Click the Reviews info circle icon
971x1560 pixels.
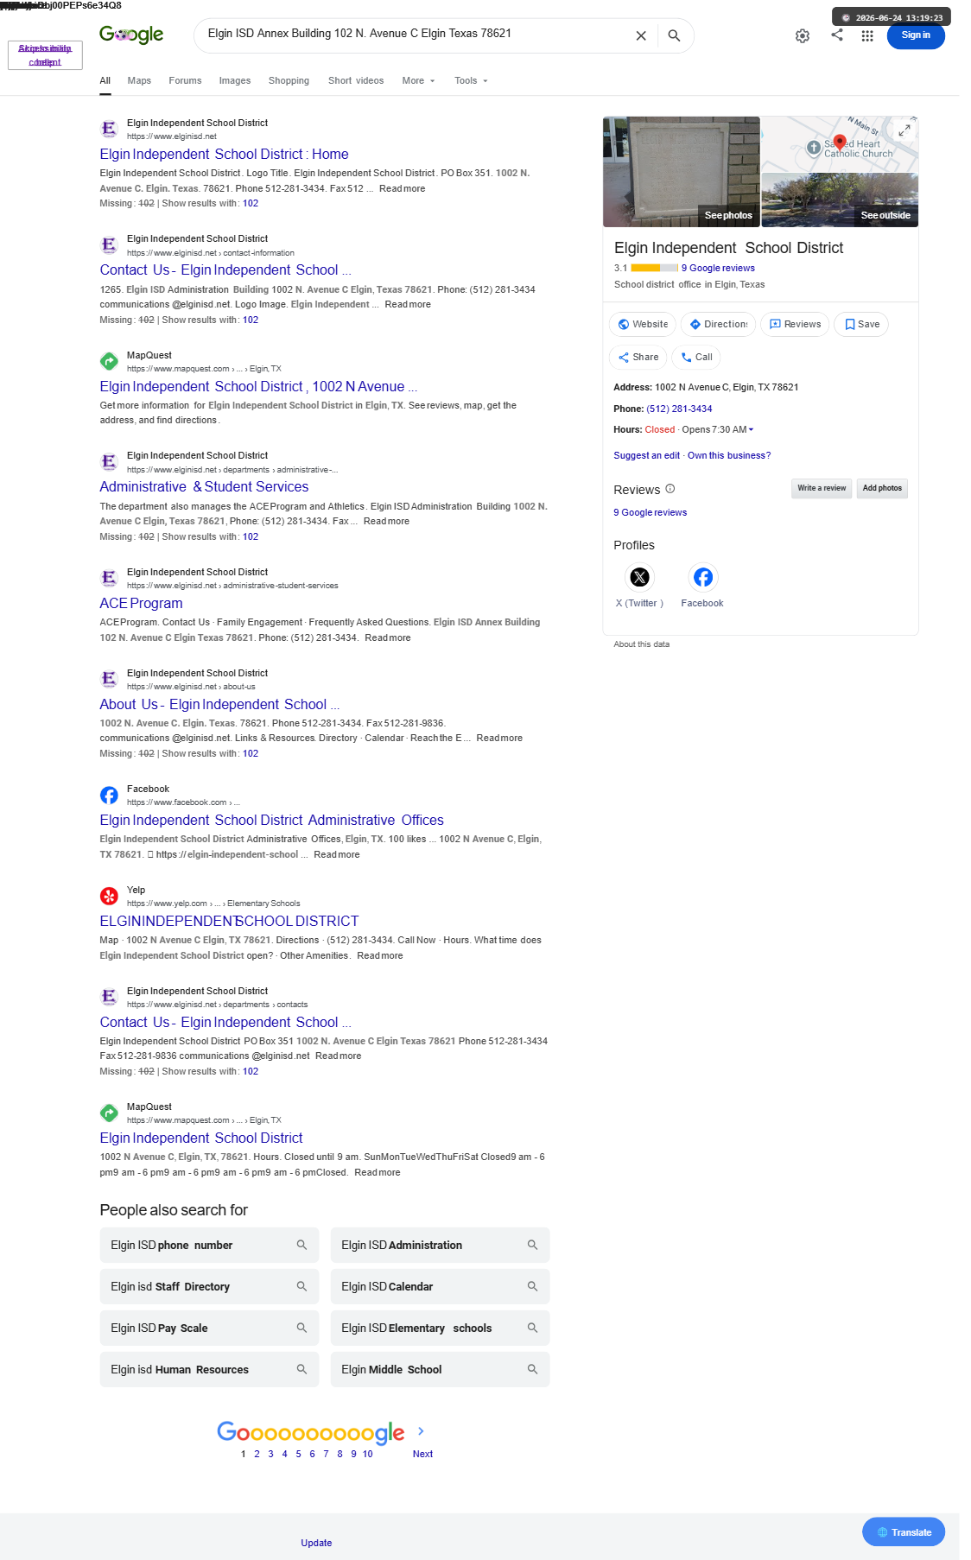(670, 489)
